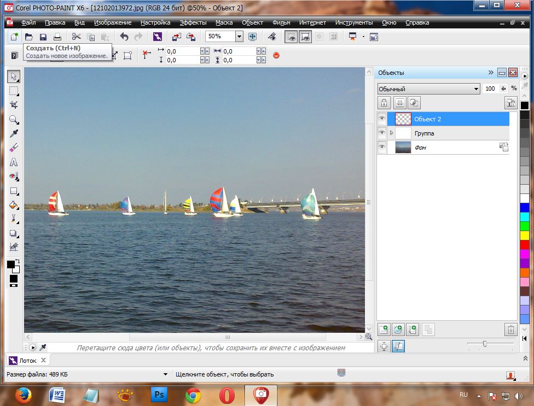Select the Crop tool in the toolbox
Viewport: 534px width, 406px height.
(14, 105)
